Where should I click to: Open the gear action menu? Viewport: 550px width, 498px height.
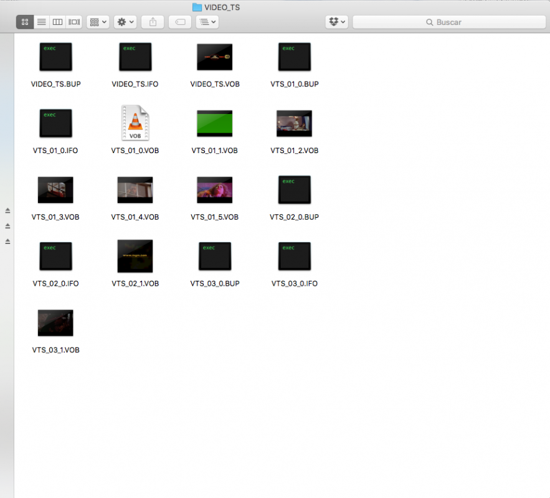[125, 22]
